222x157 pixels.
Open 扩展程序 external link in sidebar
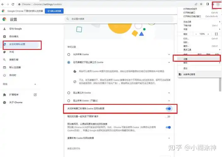tap(35, 95)
